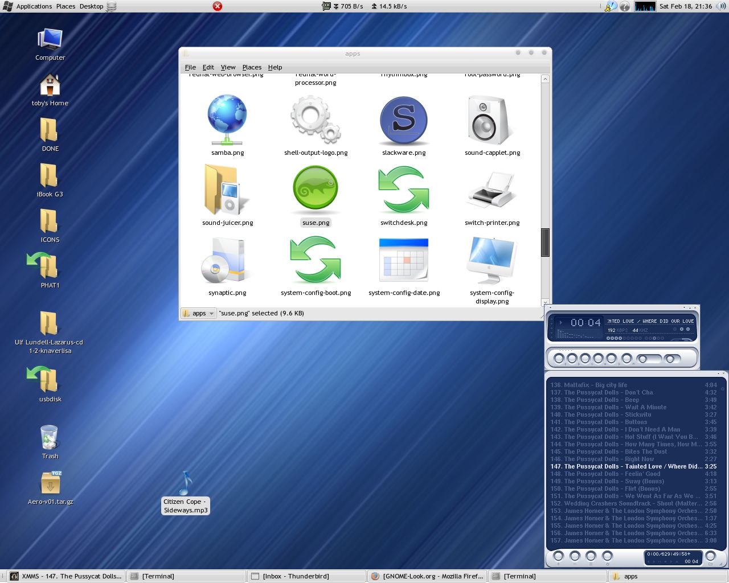Select the slackware.png icon
The height and width of the screenshot is (583, 729).
tap(404, 121)
